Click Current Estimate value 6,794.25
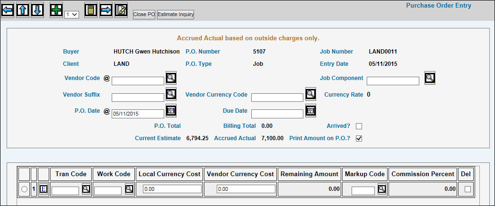495x206 pixels. (x=198, y=138)
